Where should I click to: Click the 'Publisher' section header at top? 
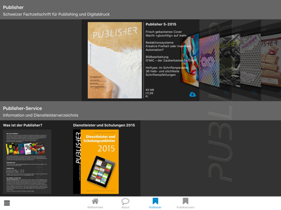(13, 8)
